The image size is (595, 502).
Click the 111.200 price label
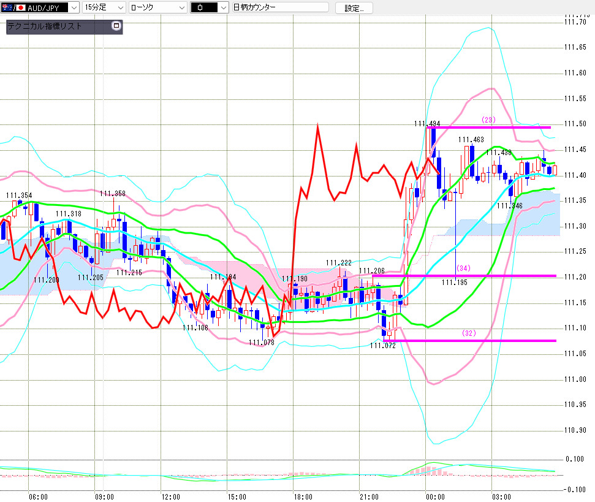(x=47, y=280)
